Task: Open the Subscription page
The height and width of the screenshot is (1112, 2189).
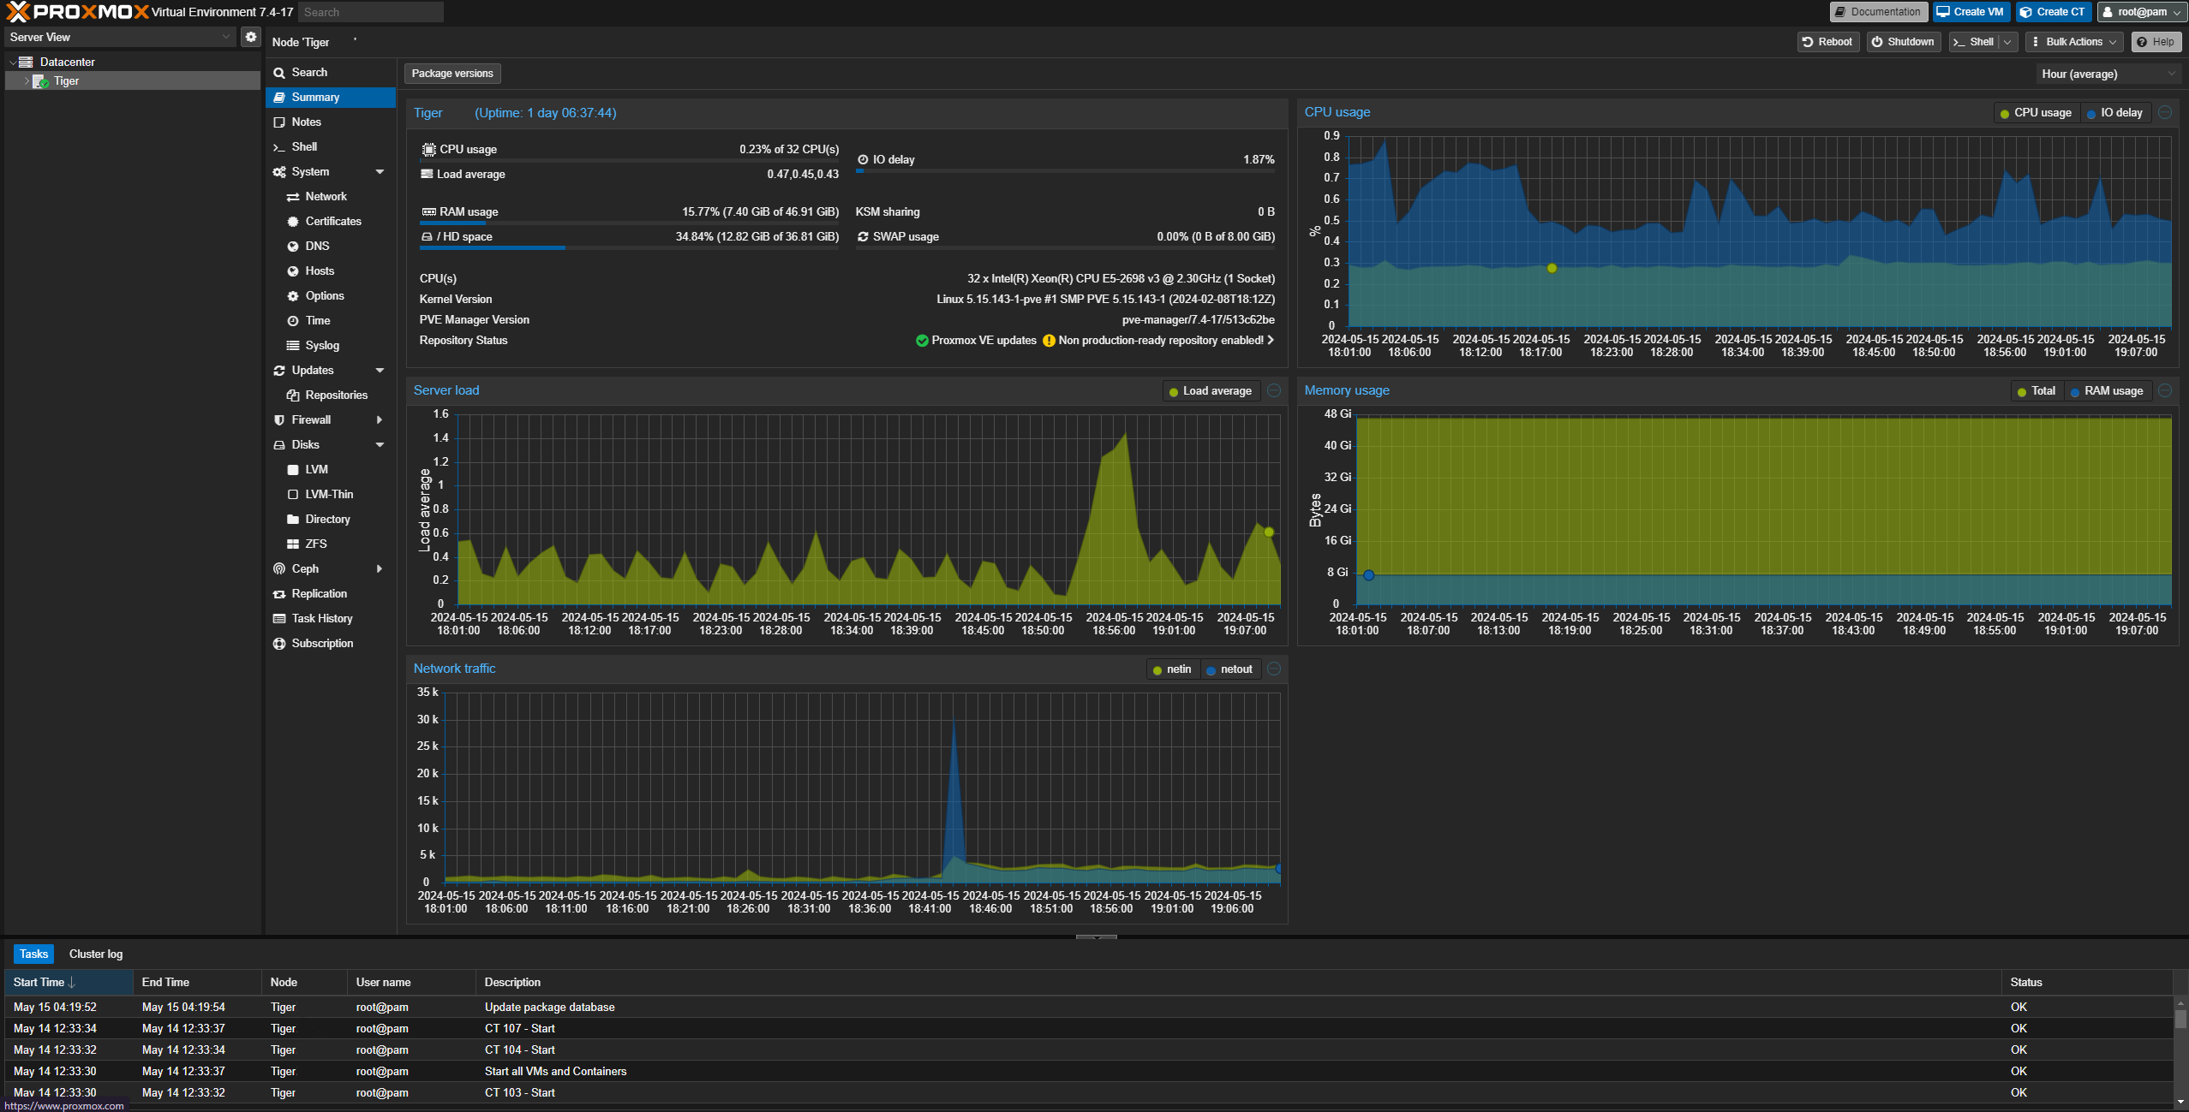Action: [322, 643]
